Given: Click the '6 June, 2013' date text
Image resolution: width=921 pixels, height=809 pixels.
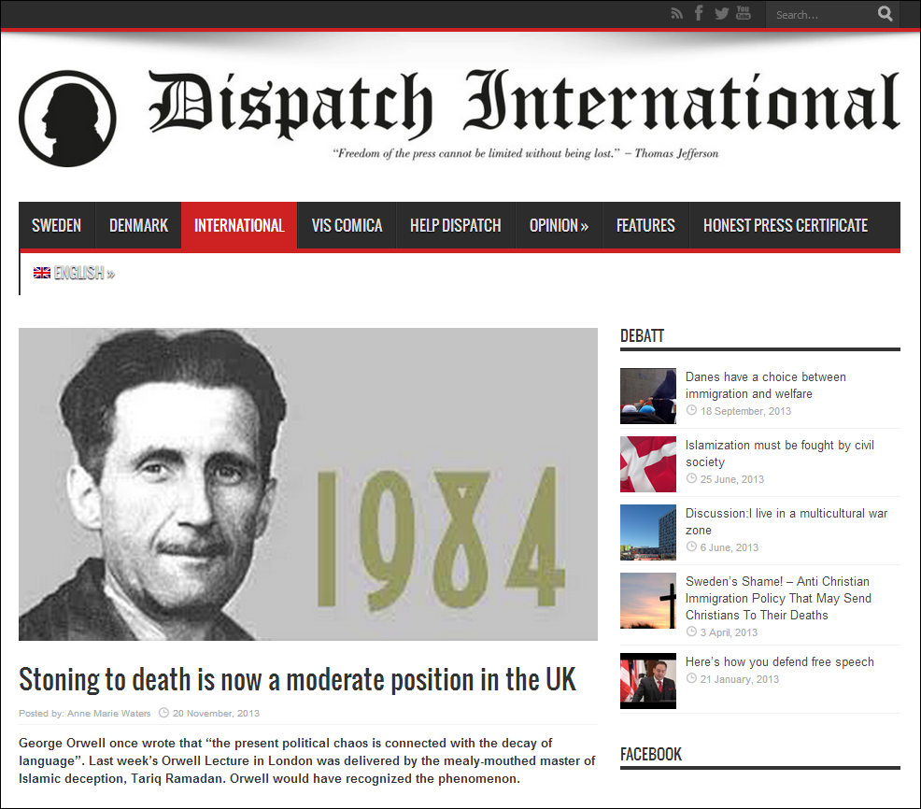Looking at the screenshot, I should pyautogui.click(x=729, y=547).
